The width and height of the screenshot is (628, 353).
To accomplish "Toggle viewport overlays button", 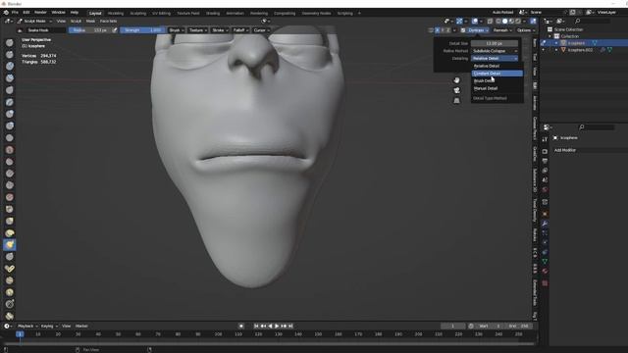I will pos(475,22).
